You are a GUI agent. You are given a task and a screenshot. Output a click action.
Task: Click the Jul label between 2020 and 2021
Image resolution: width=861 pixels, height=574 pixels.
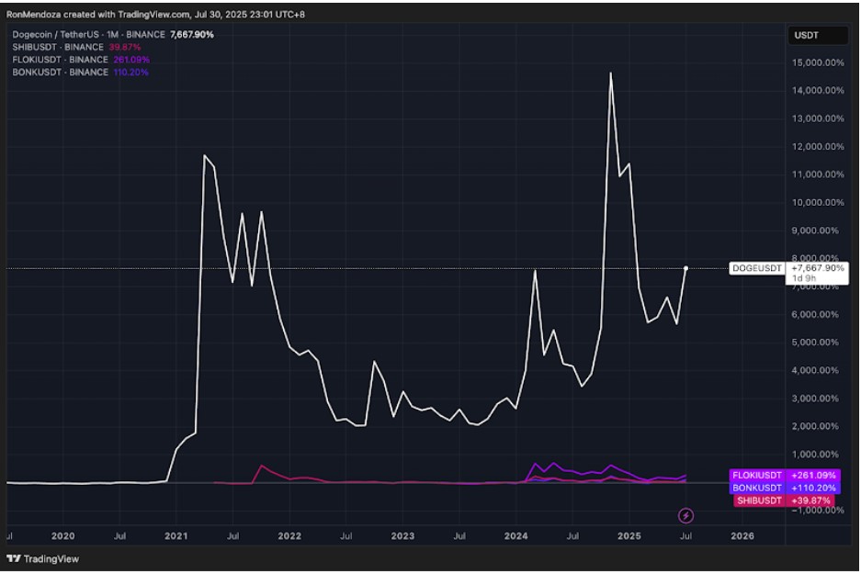(x=119, y=536)
